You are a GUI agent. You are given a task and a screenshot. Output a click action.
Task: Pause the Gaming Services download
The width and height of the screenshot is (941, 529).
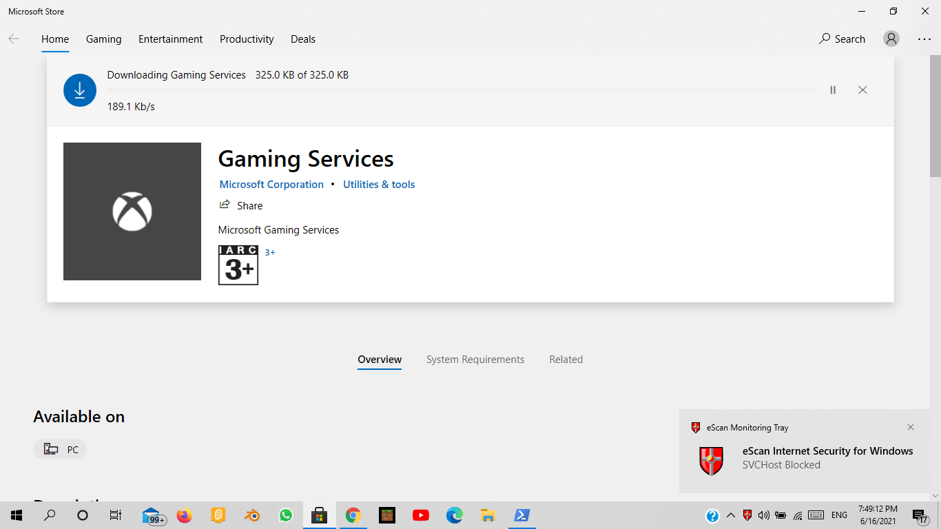coord(833,90)
